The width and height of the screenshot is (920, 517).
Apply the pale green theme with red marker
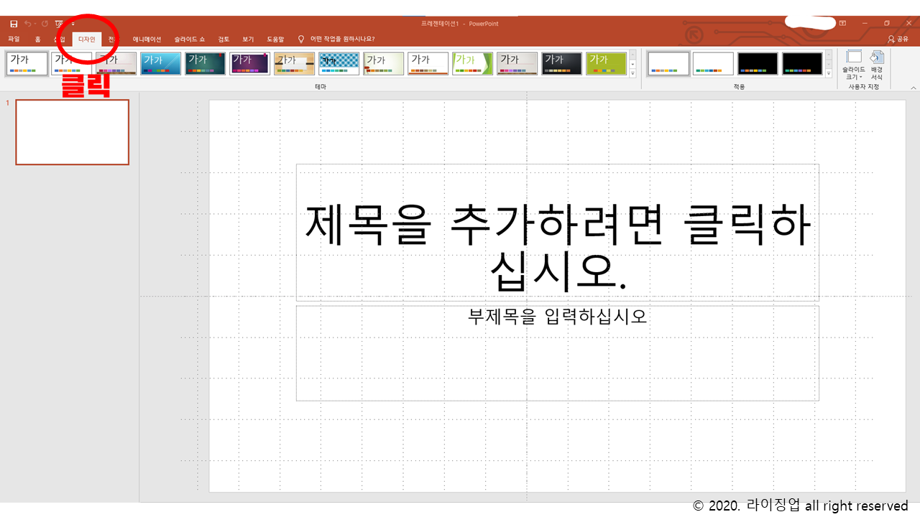[383, 63]
